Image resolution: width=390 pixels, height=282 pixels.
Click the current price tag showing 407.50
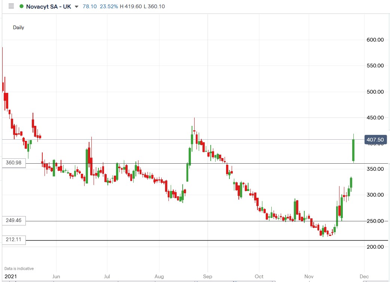[375, 139]
